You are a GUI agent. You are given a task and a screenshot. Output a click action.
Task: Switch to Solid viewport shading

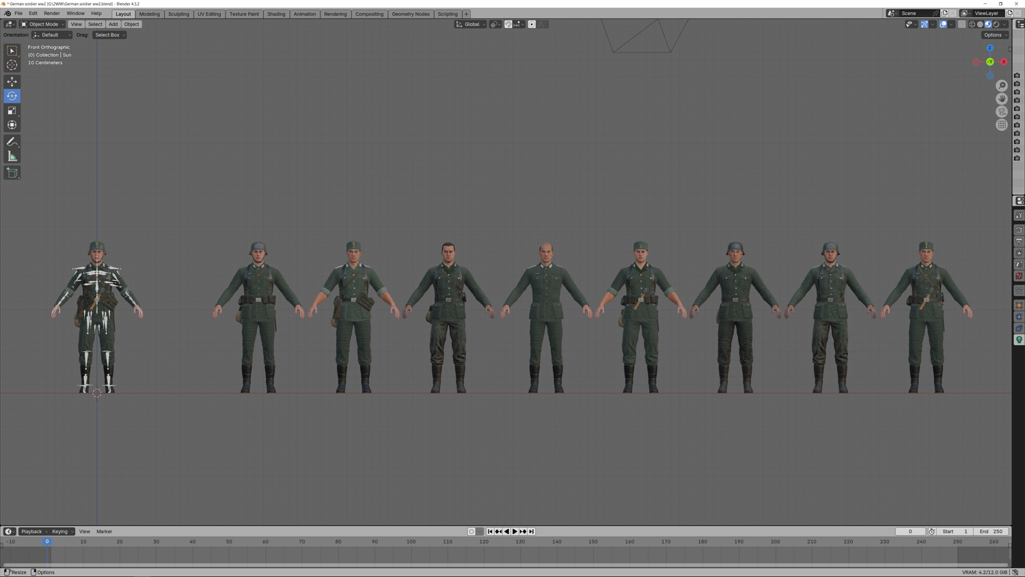click(981, 25)
